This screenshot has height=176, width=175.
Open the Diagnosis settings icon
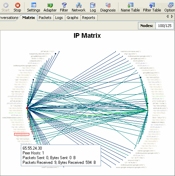pos(108,5)
